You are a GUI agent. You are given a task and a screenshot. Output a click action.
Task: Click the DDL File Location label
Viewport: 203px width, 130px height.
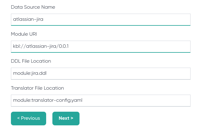click(x=31, y=61)
